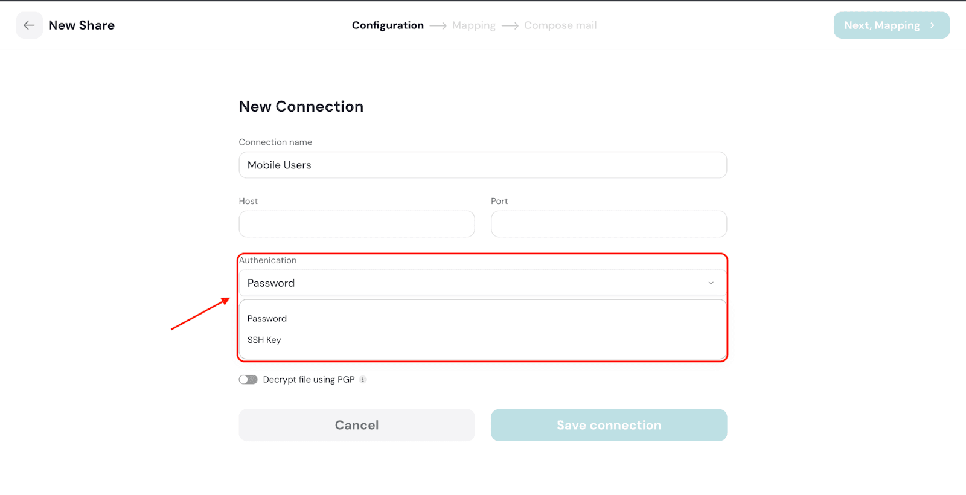
Task: Click into the Port input field
Action: pyautogui.click(x=609, y=224)
